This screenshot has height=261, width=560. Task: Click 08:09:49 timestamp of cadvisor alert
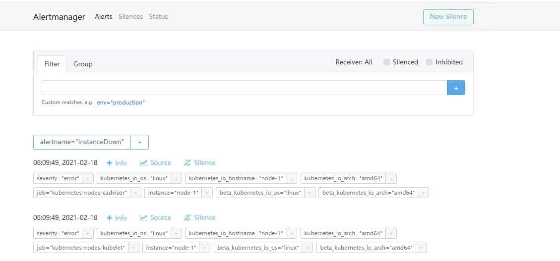click(x=65, y=162)
